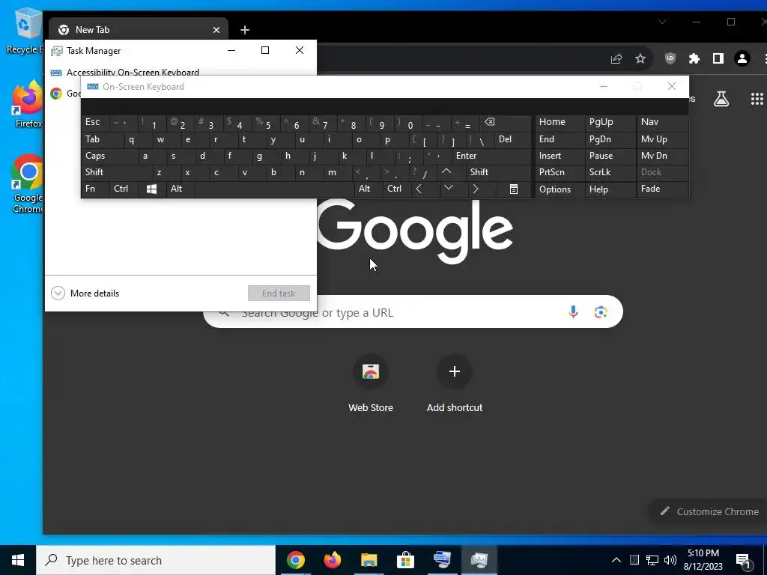Toggle the Fade key on On-Screen Keyboard
Image resolution: width=767 pixels, height=575 pixels.
point(663,189)
